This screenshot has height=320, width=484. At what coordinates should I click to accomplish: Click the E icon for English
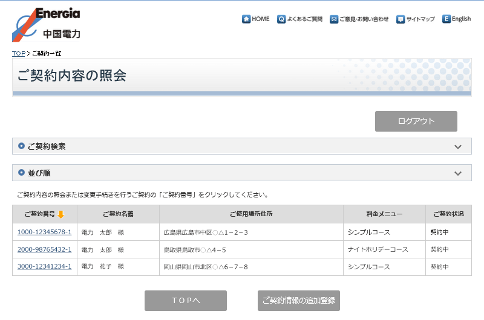pyautogui.click(x=446, y=19)
